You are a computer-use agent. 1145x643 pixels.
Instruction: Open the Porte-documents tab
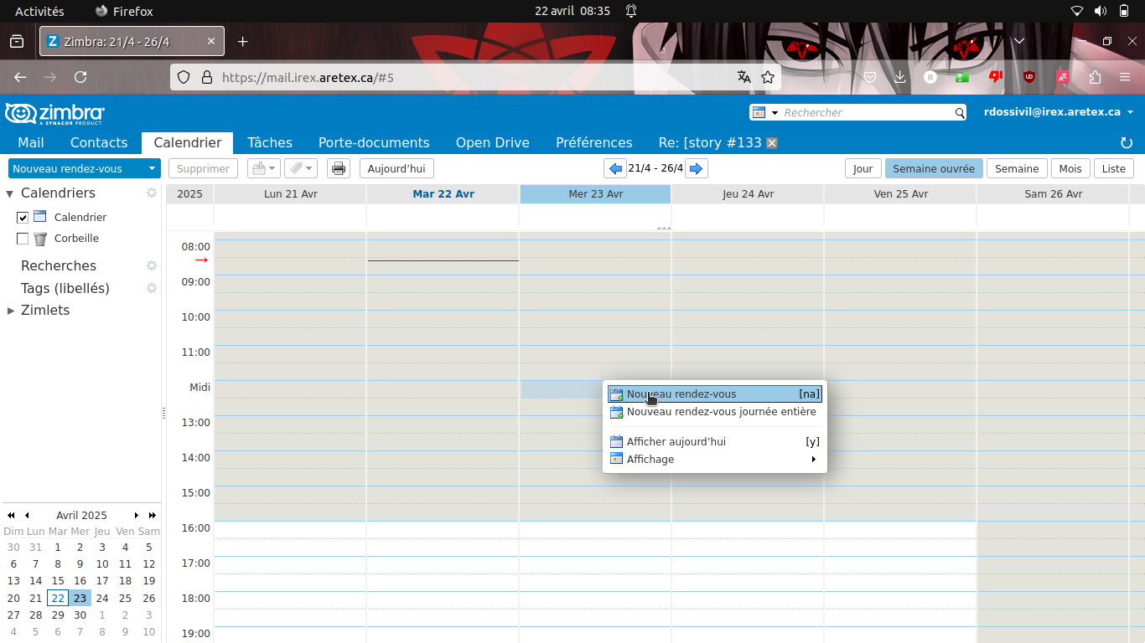[x=374, y=142]
